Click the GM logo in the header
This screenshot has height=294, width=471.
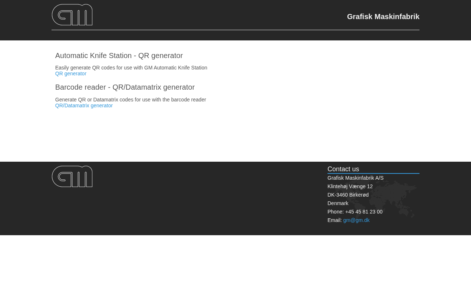click(72, 15)
